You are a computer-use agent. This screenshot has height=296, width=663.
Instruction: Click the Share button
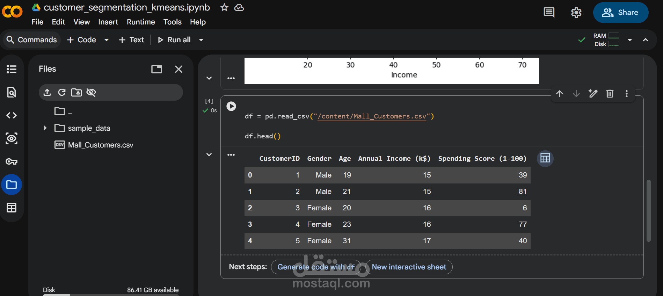(x=620, y=13)
